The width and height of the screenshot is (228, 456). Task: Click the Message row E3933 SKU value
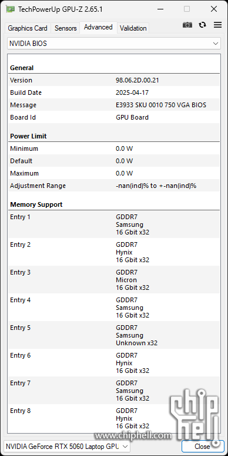click(x=161, y=105)
